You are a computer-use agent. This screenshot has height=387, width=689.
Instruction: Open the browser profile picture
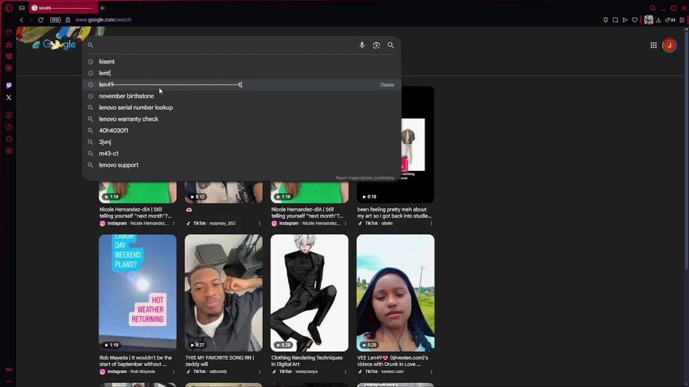(x=649, y=20)
